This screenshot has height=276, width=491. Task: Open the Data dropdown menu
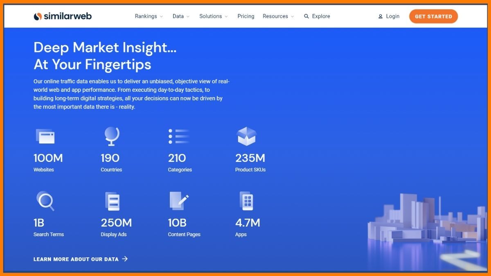click(x=178, y=16)
